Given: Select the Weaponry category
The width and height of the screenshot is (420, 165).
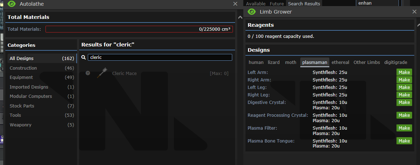Looking at the screenshot, I should pyautogui.click(x=42, y=125).
